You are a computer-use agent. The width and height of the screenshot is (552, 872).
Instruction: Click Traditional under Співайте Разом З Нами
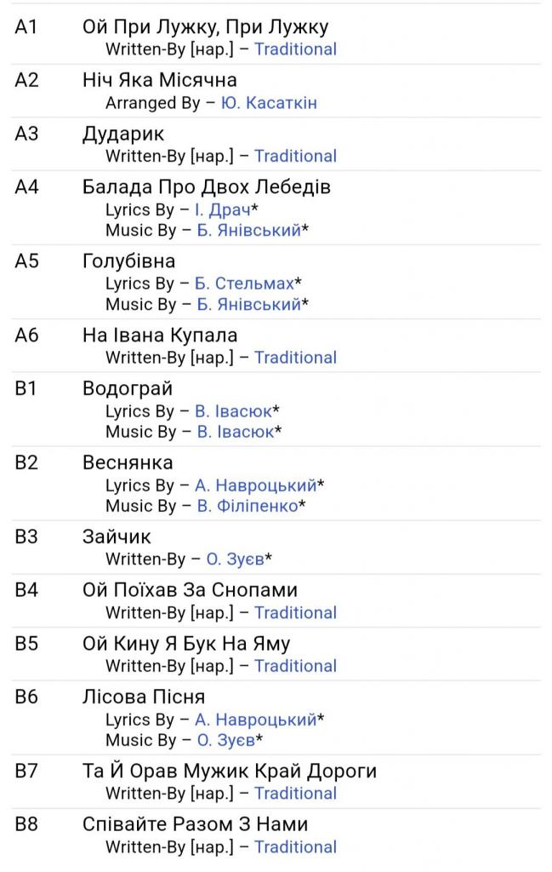tap(295, 847)
